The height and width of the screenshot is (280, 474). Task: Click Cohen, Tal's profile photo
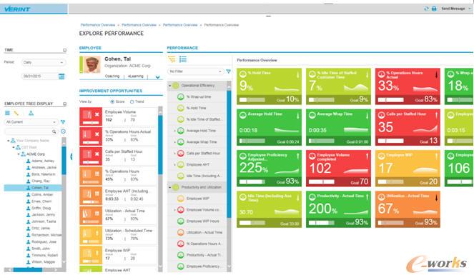[92, 64]
